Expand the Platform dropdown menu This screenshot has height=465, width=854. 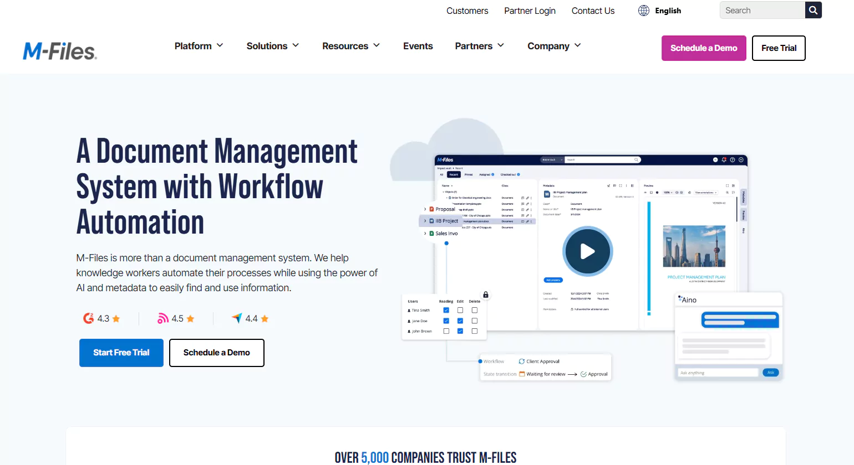pos(199,46)
